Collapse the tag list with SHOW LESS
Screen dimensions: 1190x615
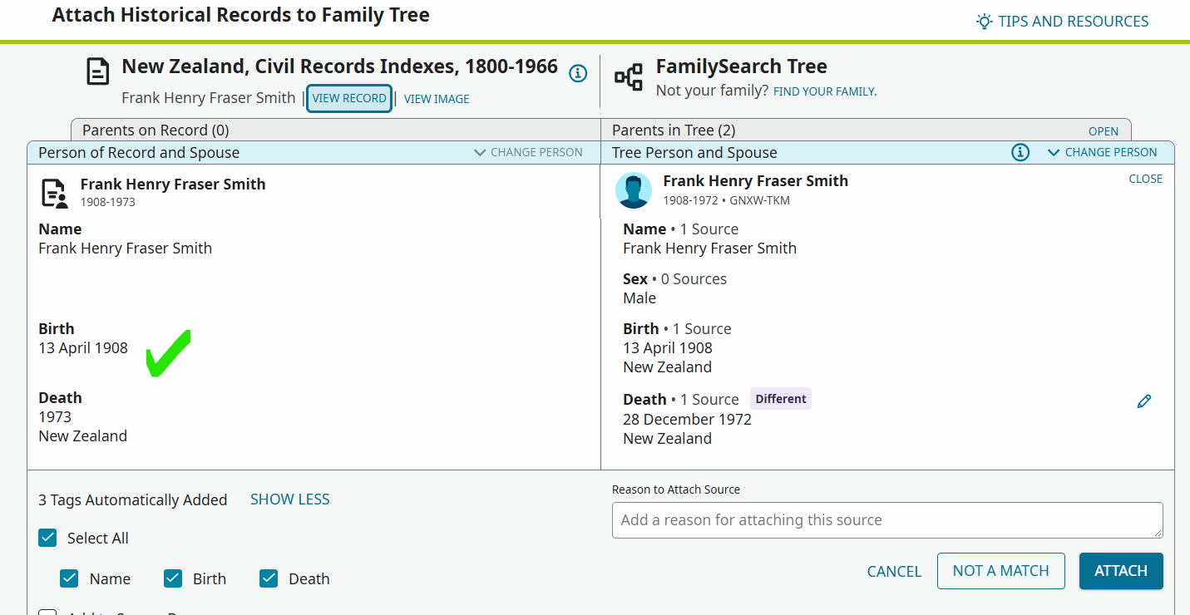[x=290, y=499]
